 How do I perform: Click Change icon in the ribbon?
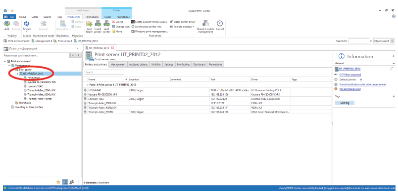[121, 27]
